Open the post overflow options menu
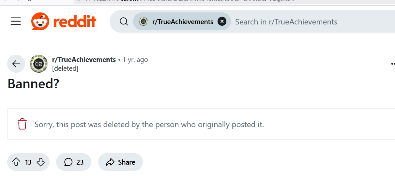Viewport: 395px width, 177px height. (393, 64)
